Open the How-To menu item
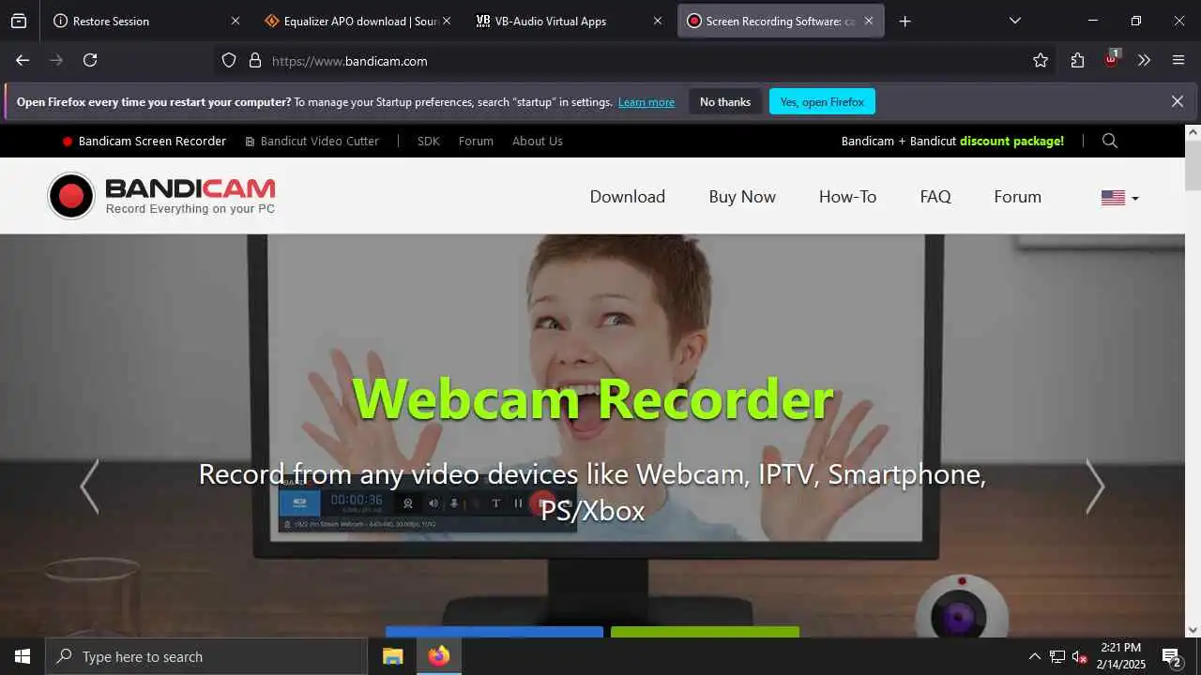 (x=847, y=197)
